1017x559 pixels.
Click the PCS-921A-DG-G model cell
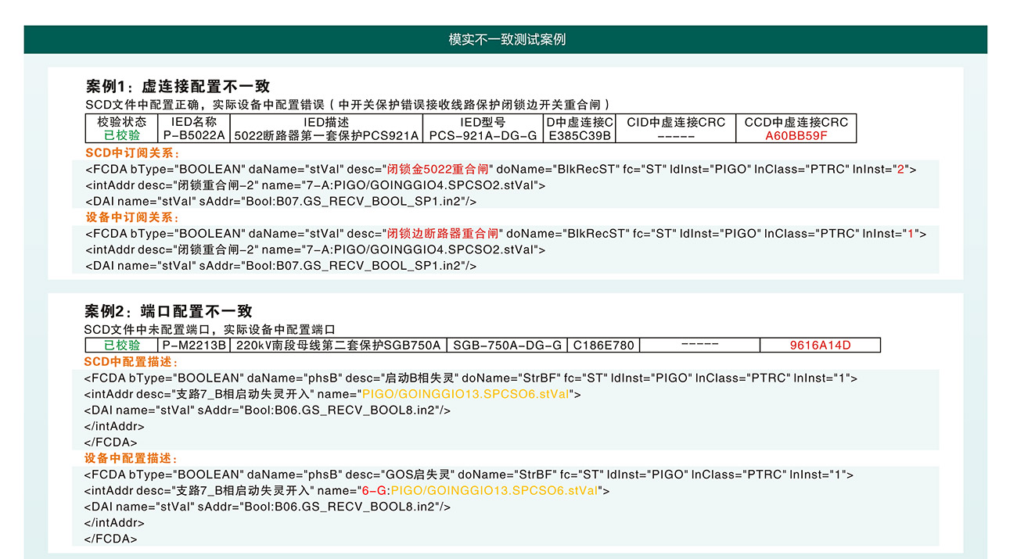483,135
